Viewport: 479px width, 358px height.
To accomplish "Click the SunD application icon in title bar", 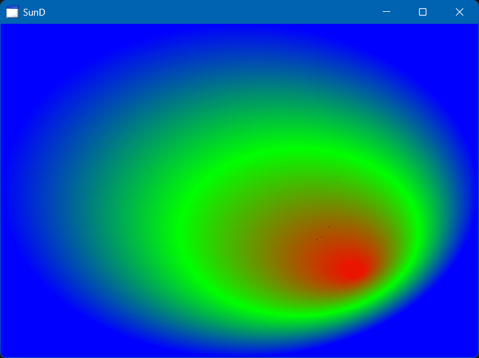I will pos(13,12).
